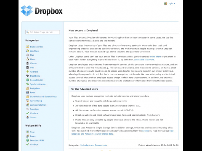Open the BlackBerry category link
This screenshot has width=202, height=151.
35,76
